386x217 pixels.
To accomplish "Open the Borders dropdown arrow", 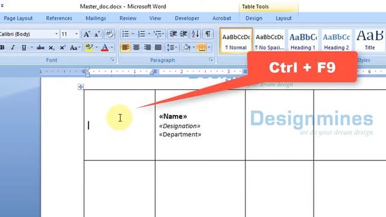I will pos(209,47).
